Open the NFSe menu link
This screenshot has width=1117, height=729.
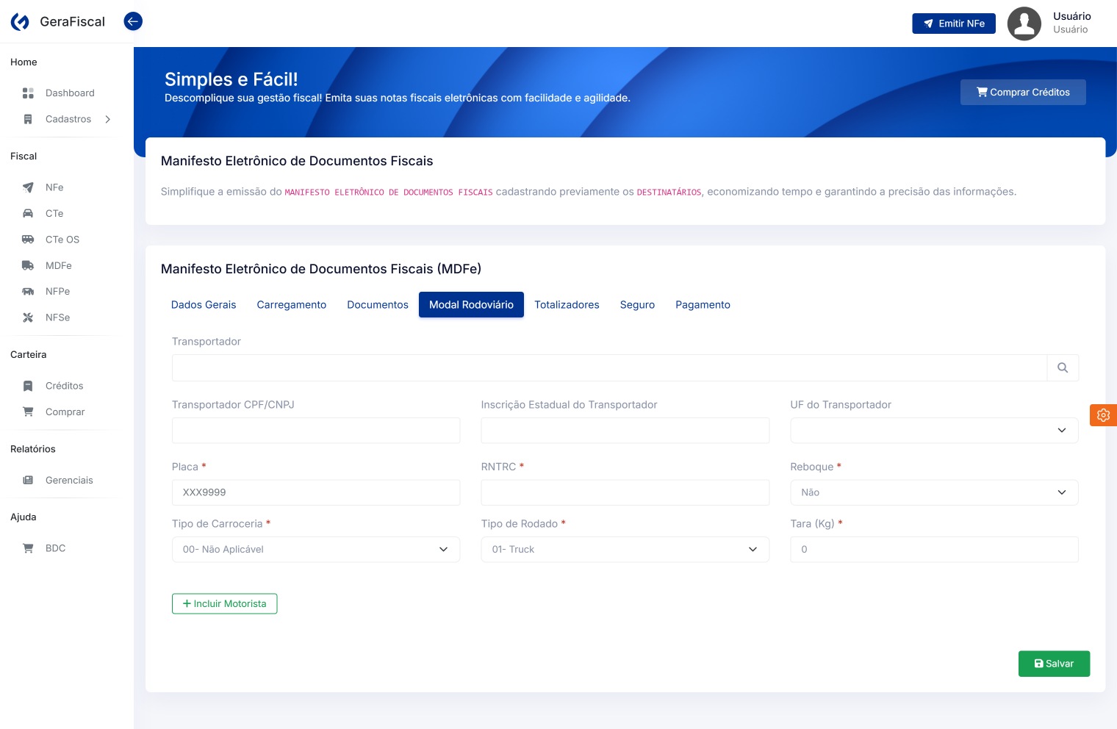coord(58,317)
